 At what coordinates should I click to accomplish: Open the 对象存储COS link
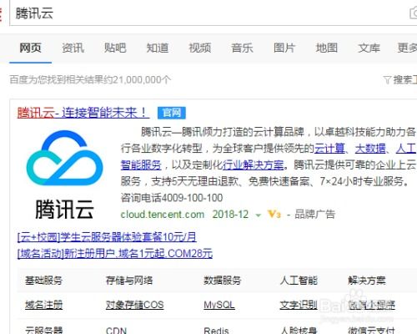point(135,305)
